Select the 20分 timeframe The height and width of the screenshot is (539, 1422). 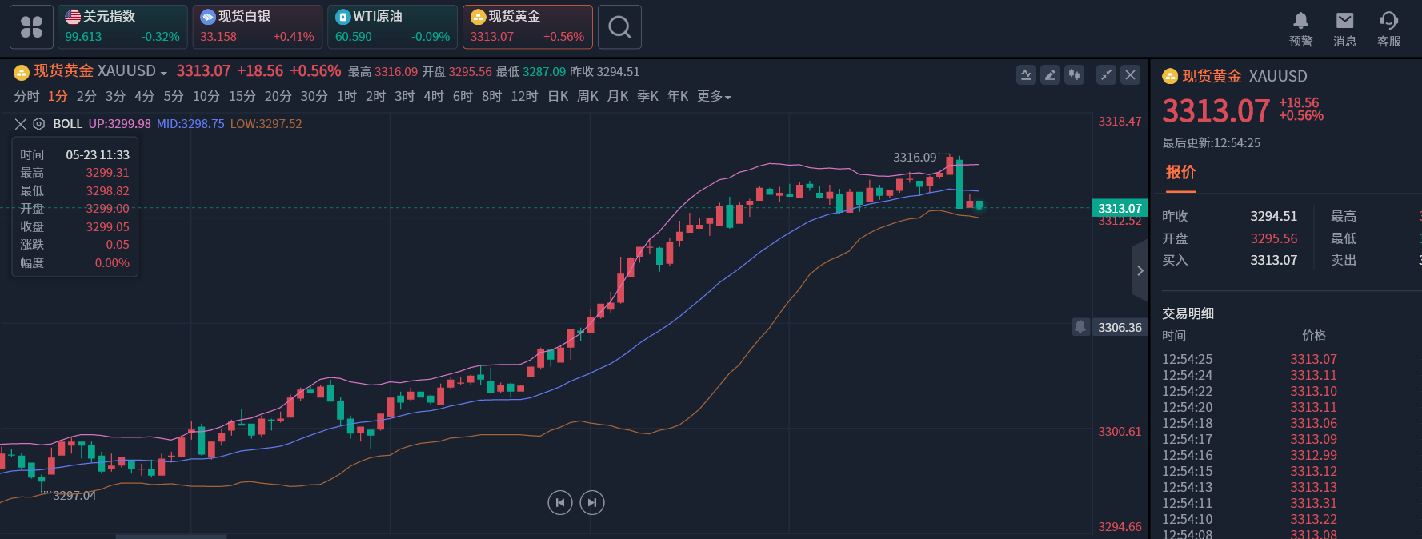pyautogui.click(x=278, y=96)
